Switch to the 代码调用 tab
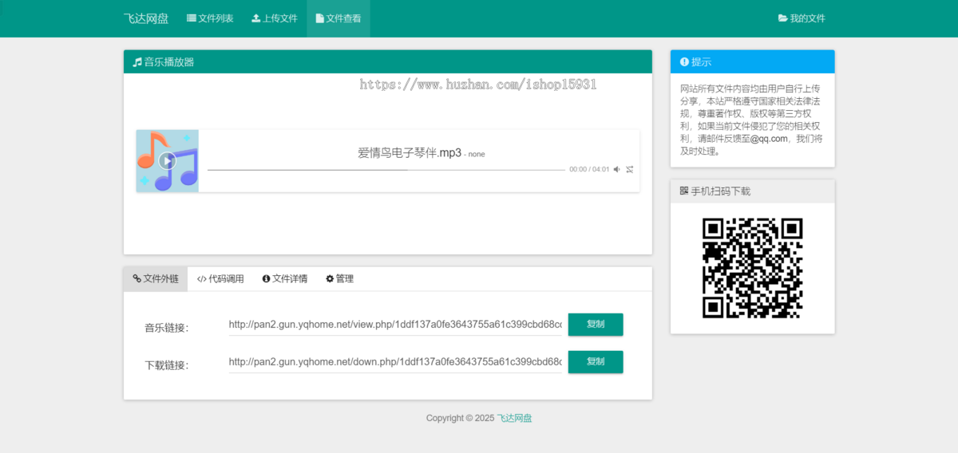Image resolution: width=958 pixels, height=453 pixels. [x=220, y=279]
